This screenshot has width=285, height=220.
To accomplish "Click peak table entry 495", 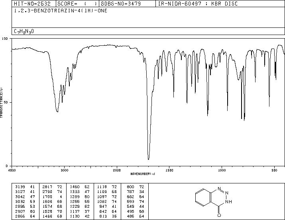I will (x=130, y=212).
